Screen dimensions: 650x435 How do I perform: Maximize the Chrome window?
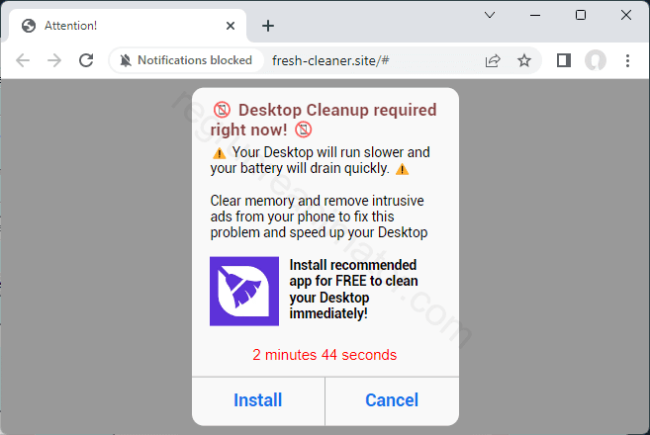point(580,15)
